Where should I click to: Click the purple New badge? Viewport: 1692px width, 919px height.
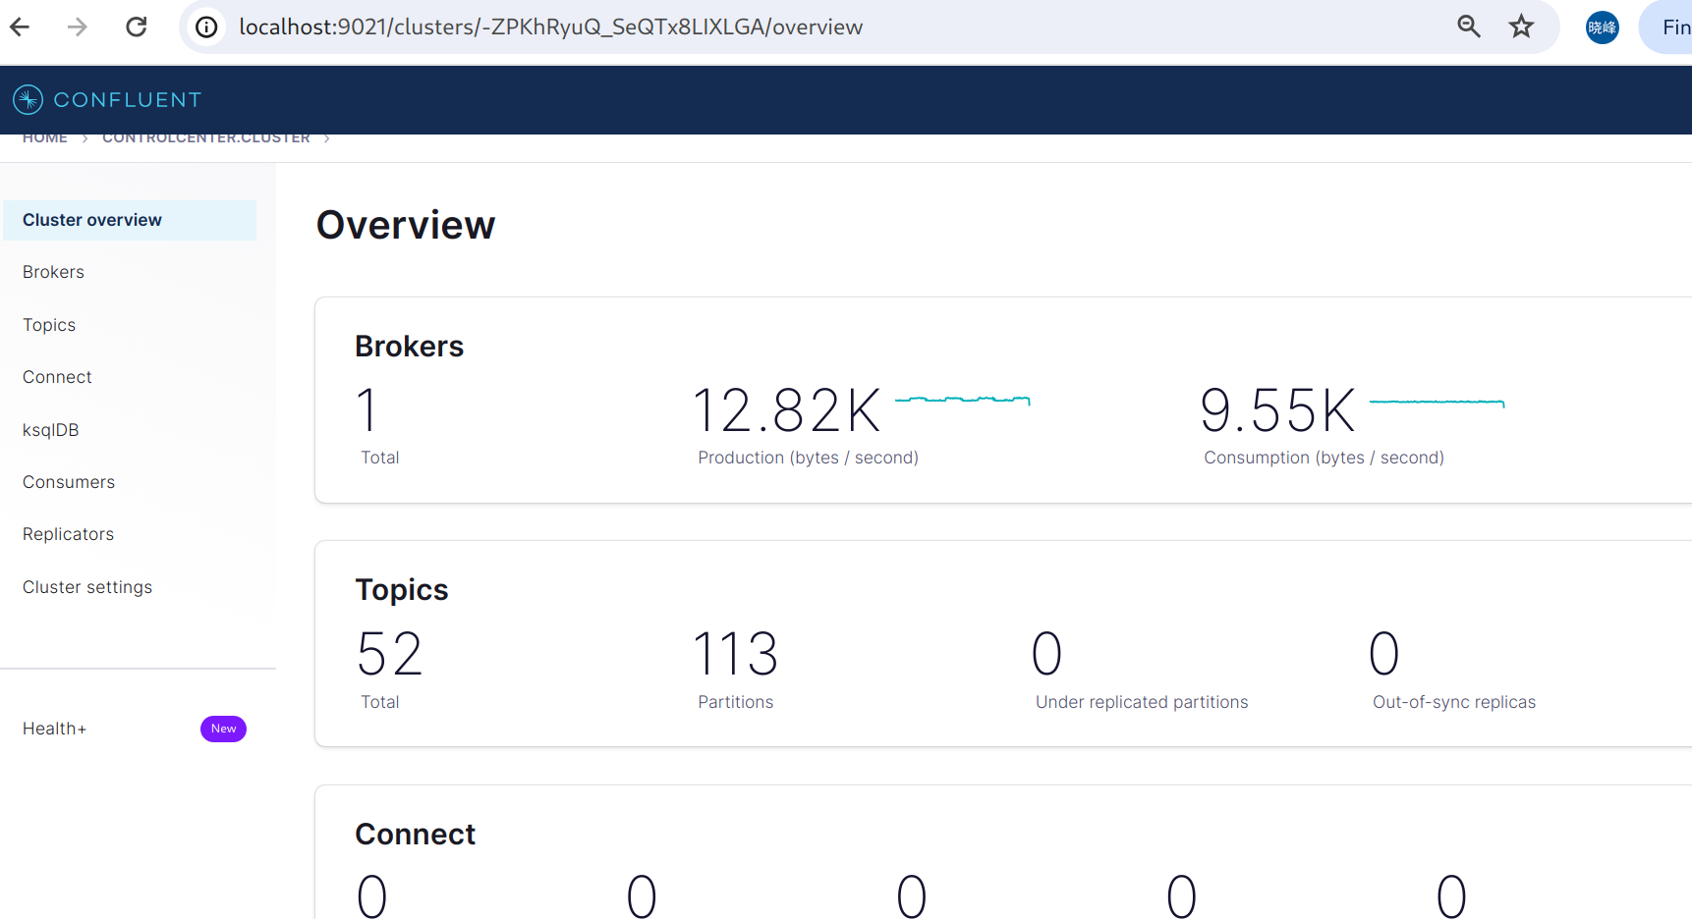point(223,729)
